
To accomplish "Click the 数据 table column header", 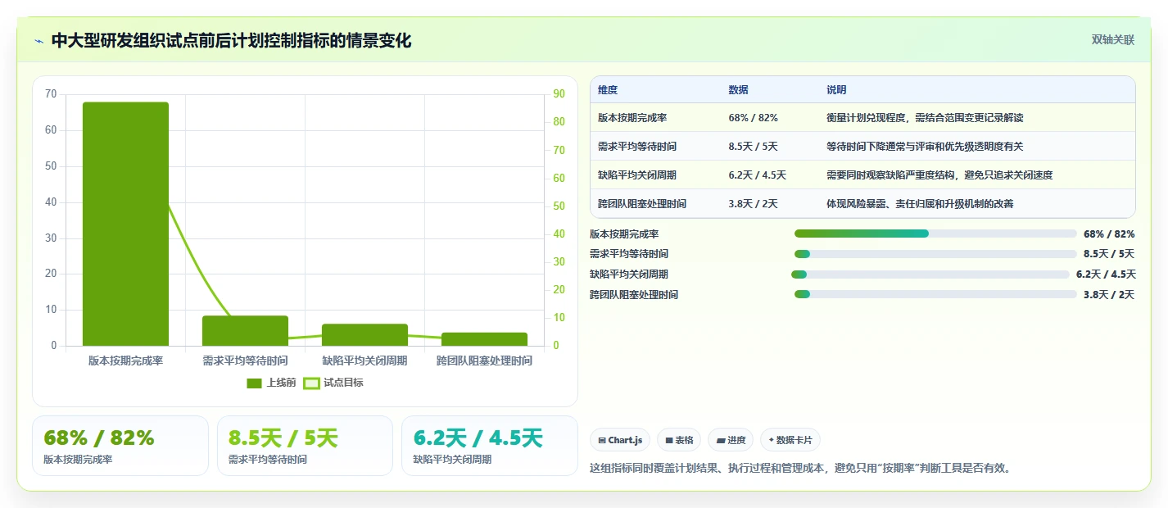I will click(x=738, y=90).
